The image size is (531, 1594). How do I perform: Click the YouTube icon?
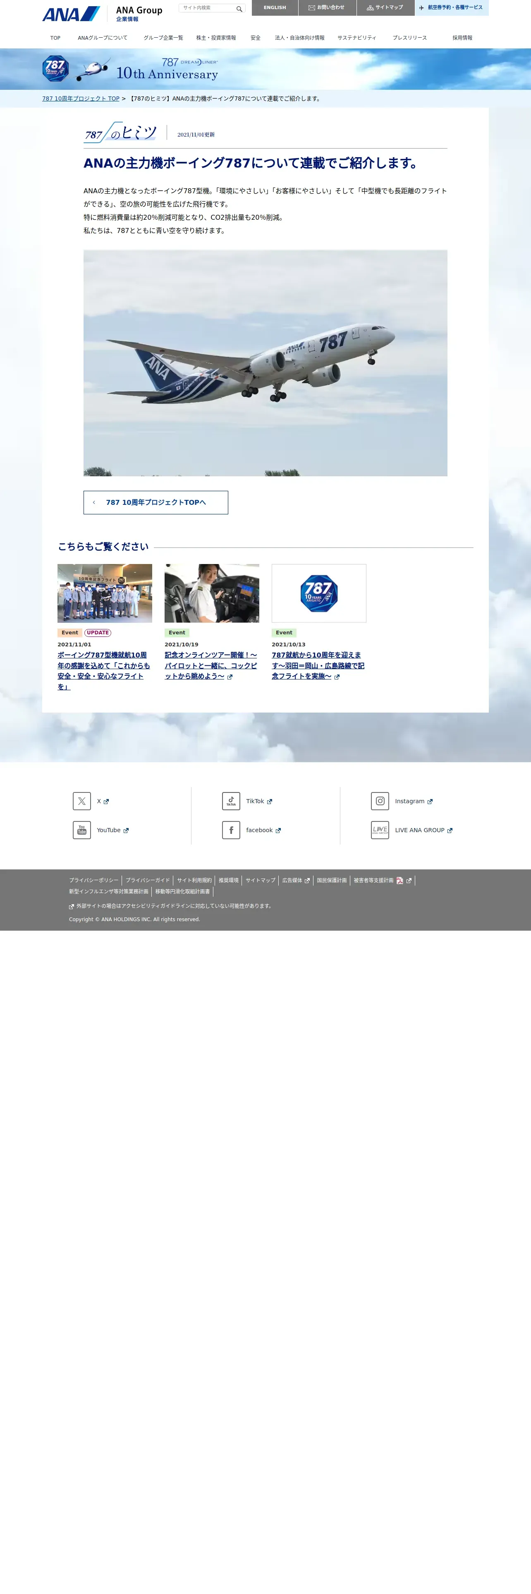coord(81,830)
